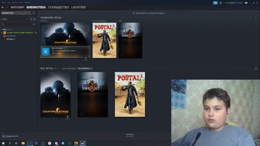Open Windows taskbar search
This screenshot has width=260, height=146.
10,143
